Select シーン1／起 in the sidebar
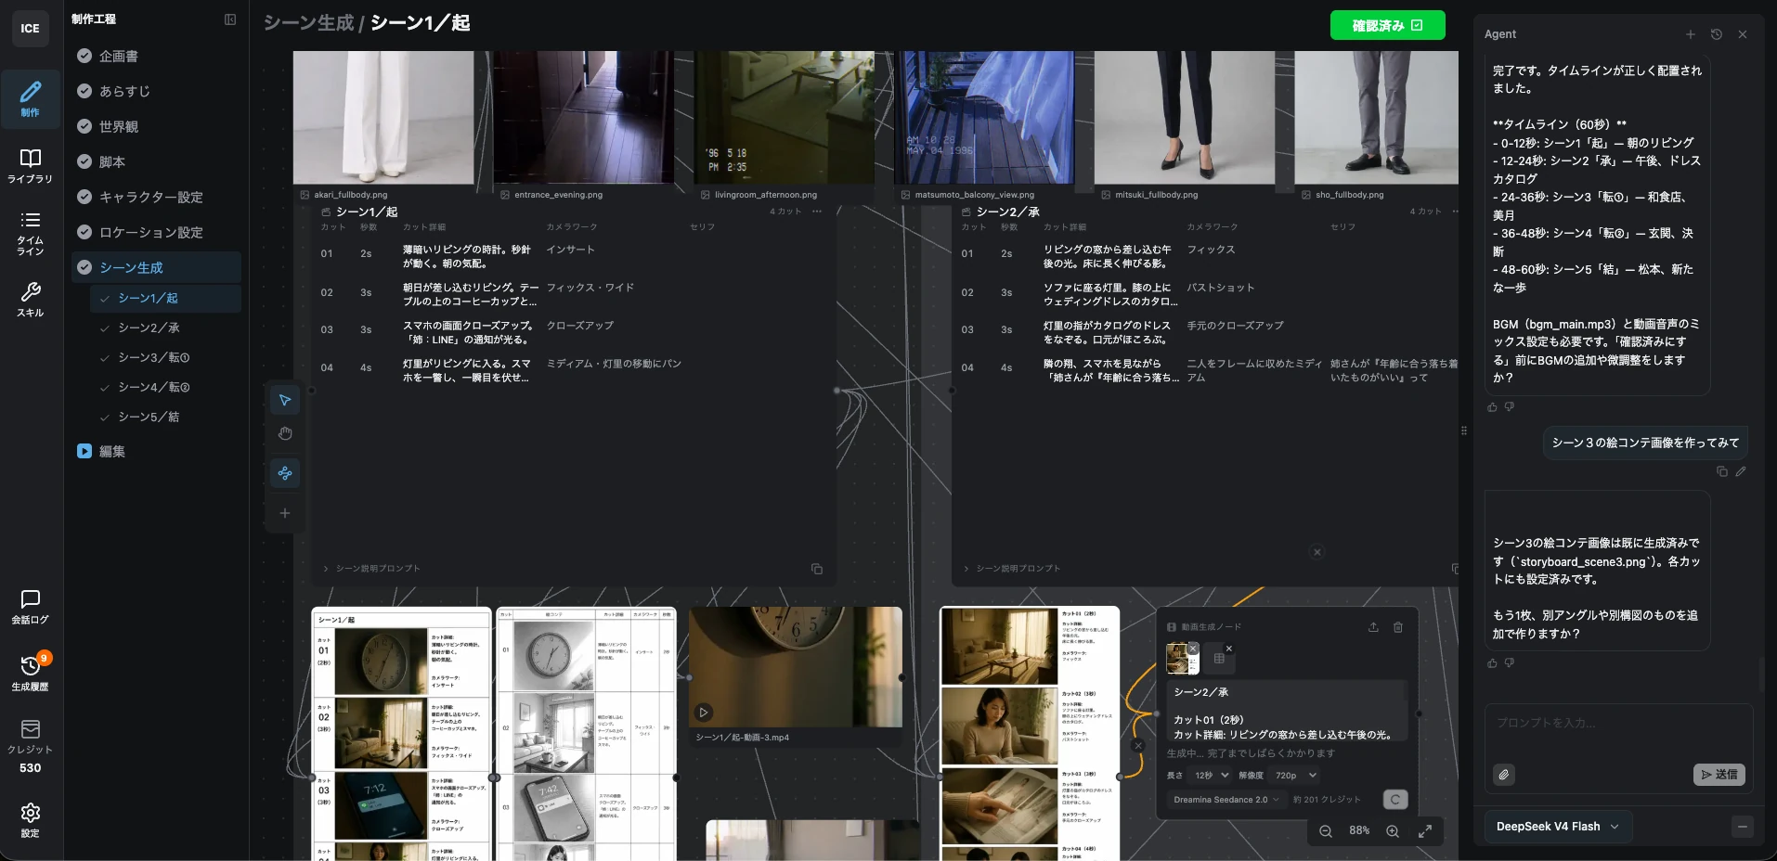This screenshot has width=1777, height=861. (x=165, y=298)
